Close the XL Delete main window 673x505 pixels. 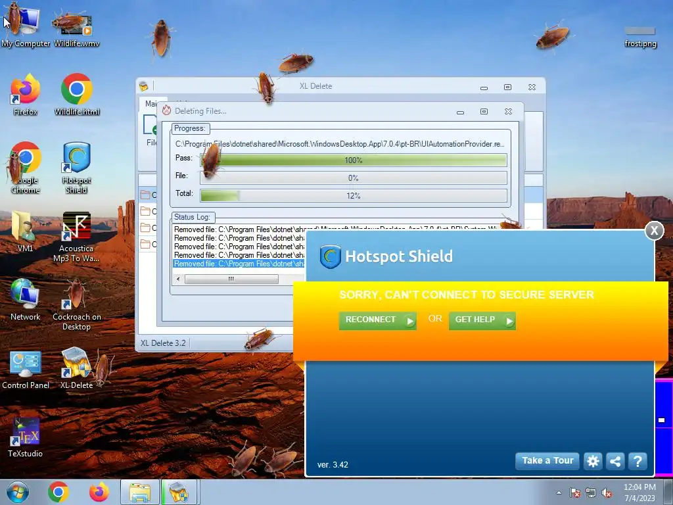pyautogui.click(x=532, y=87)
